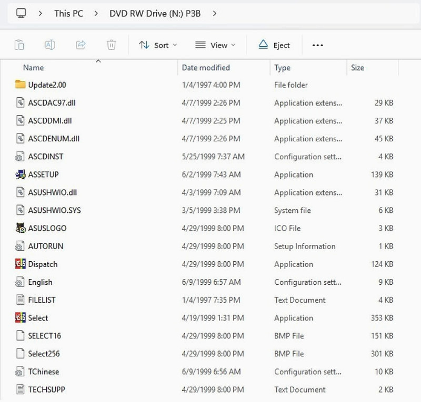Select the FILELIST text document icon
The image size is (421, 402).
pyautogui.click(x=20, y=300)
